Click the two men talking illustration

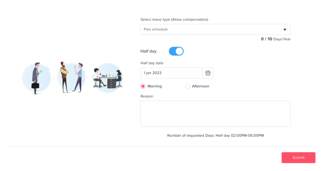tap(71, 77)
